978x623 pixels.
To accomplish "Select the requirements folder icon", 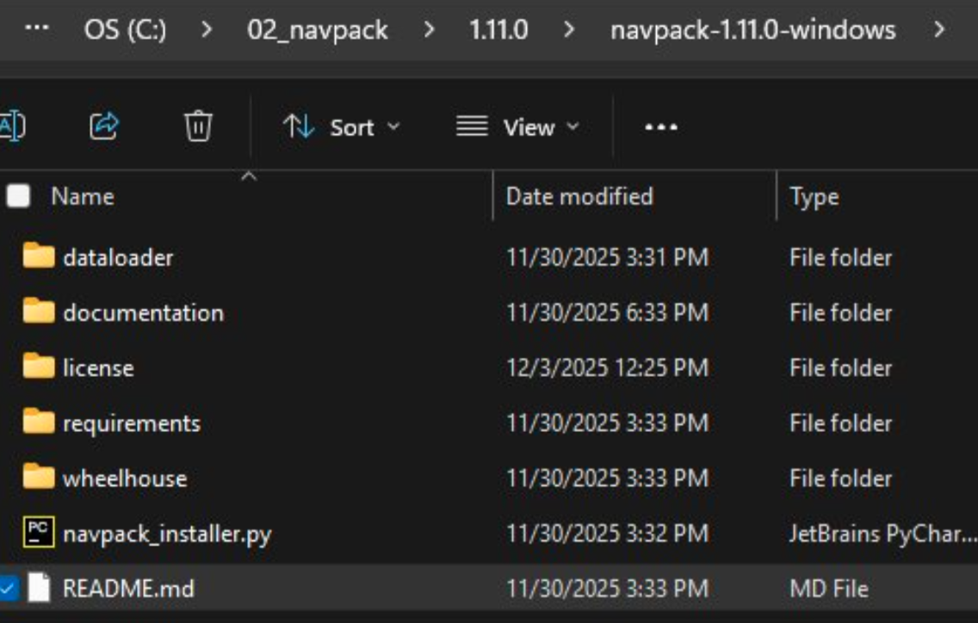I will (39, 422).
